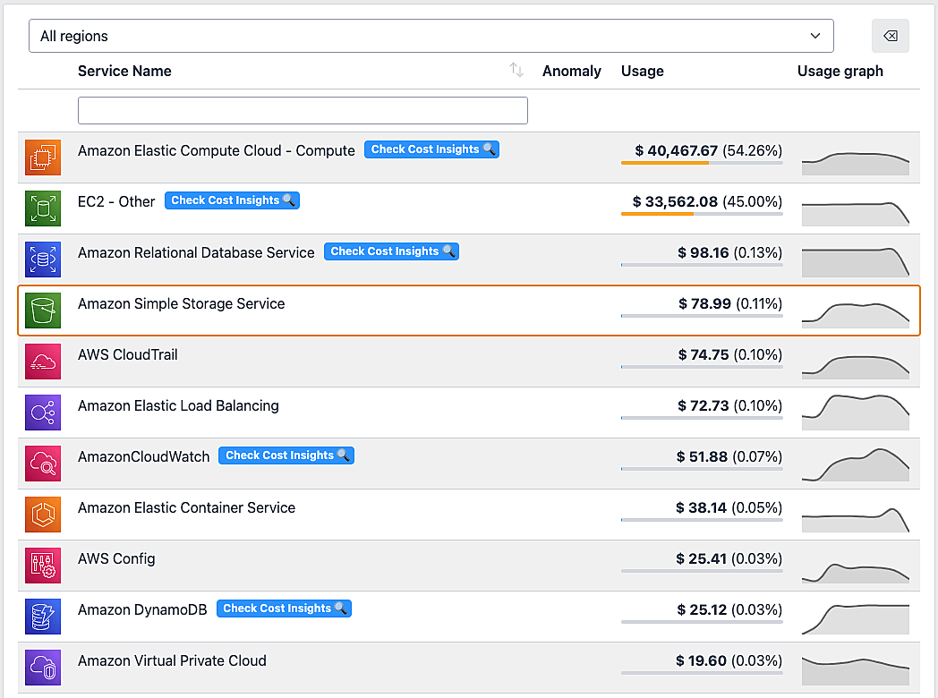938x698 pixels.
Task: Select the EC2 - Other service name
Action: coord(116,201)
